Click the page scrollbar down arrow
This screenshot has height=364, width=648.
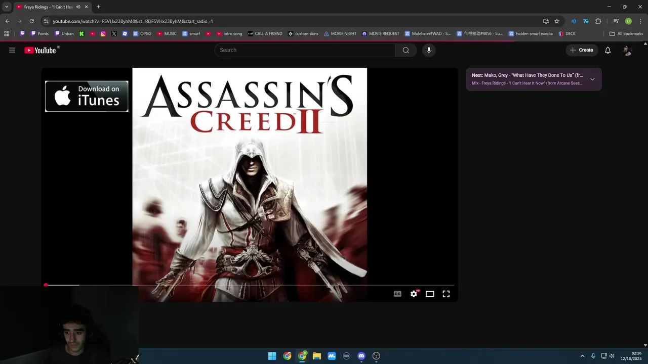(x=645, y=345)
